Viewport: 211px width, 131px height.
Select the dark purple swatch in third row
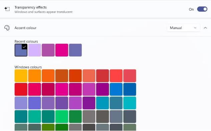coord(89,103)
